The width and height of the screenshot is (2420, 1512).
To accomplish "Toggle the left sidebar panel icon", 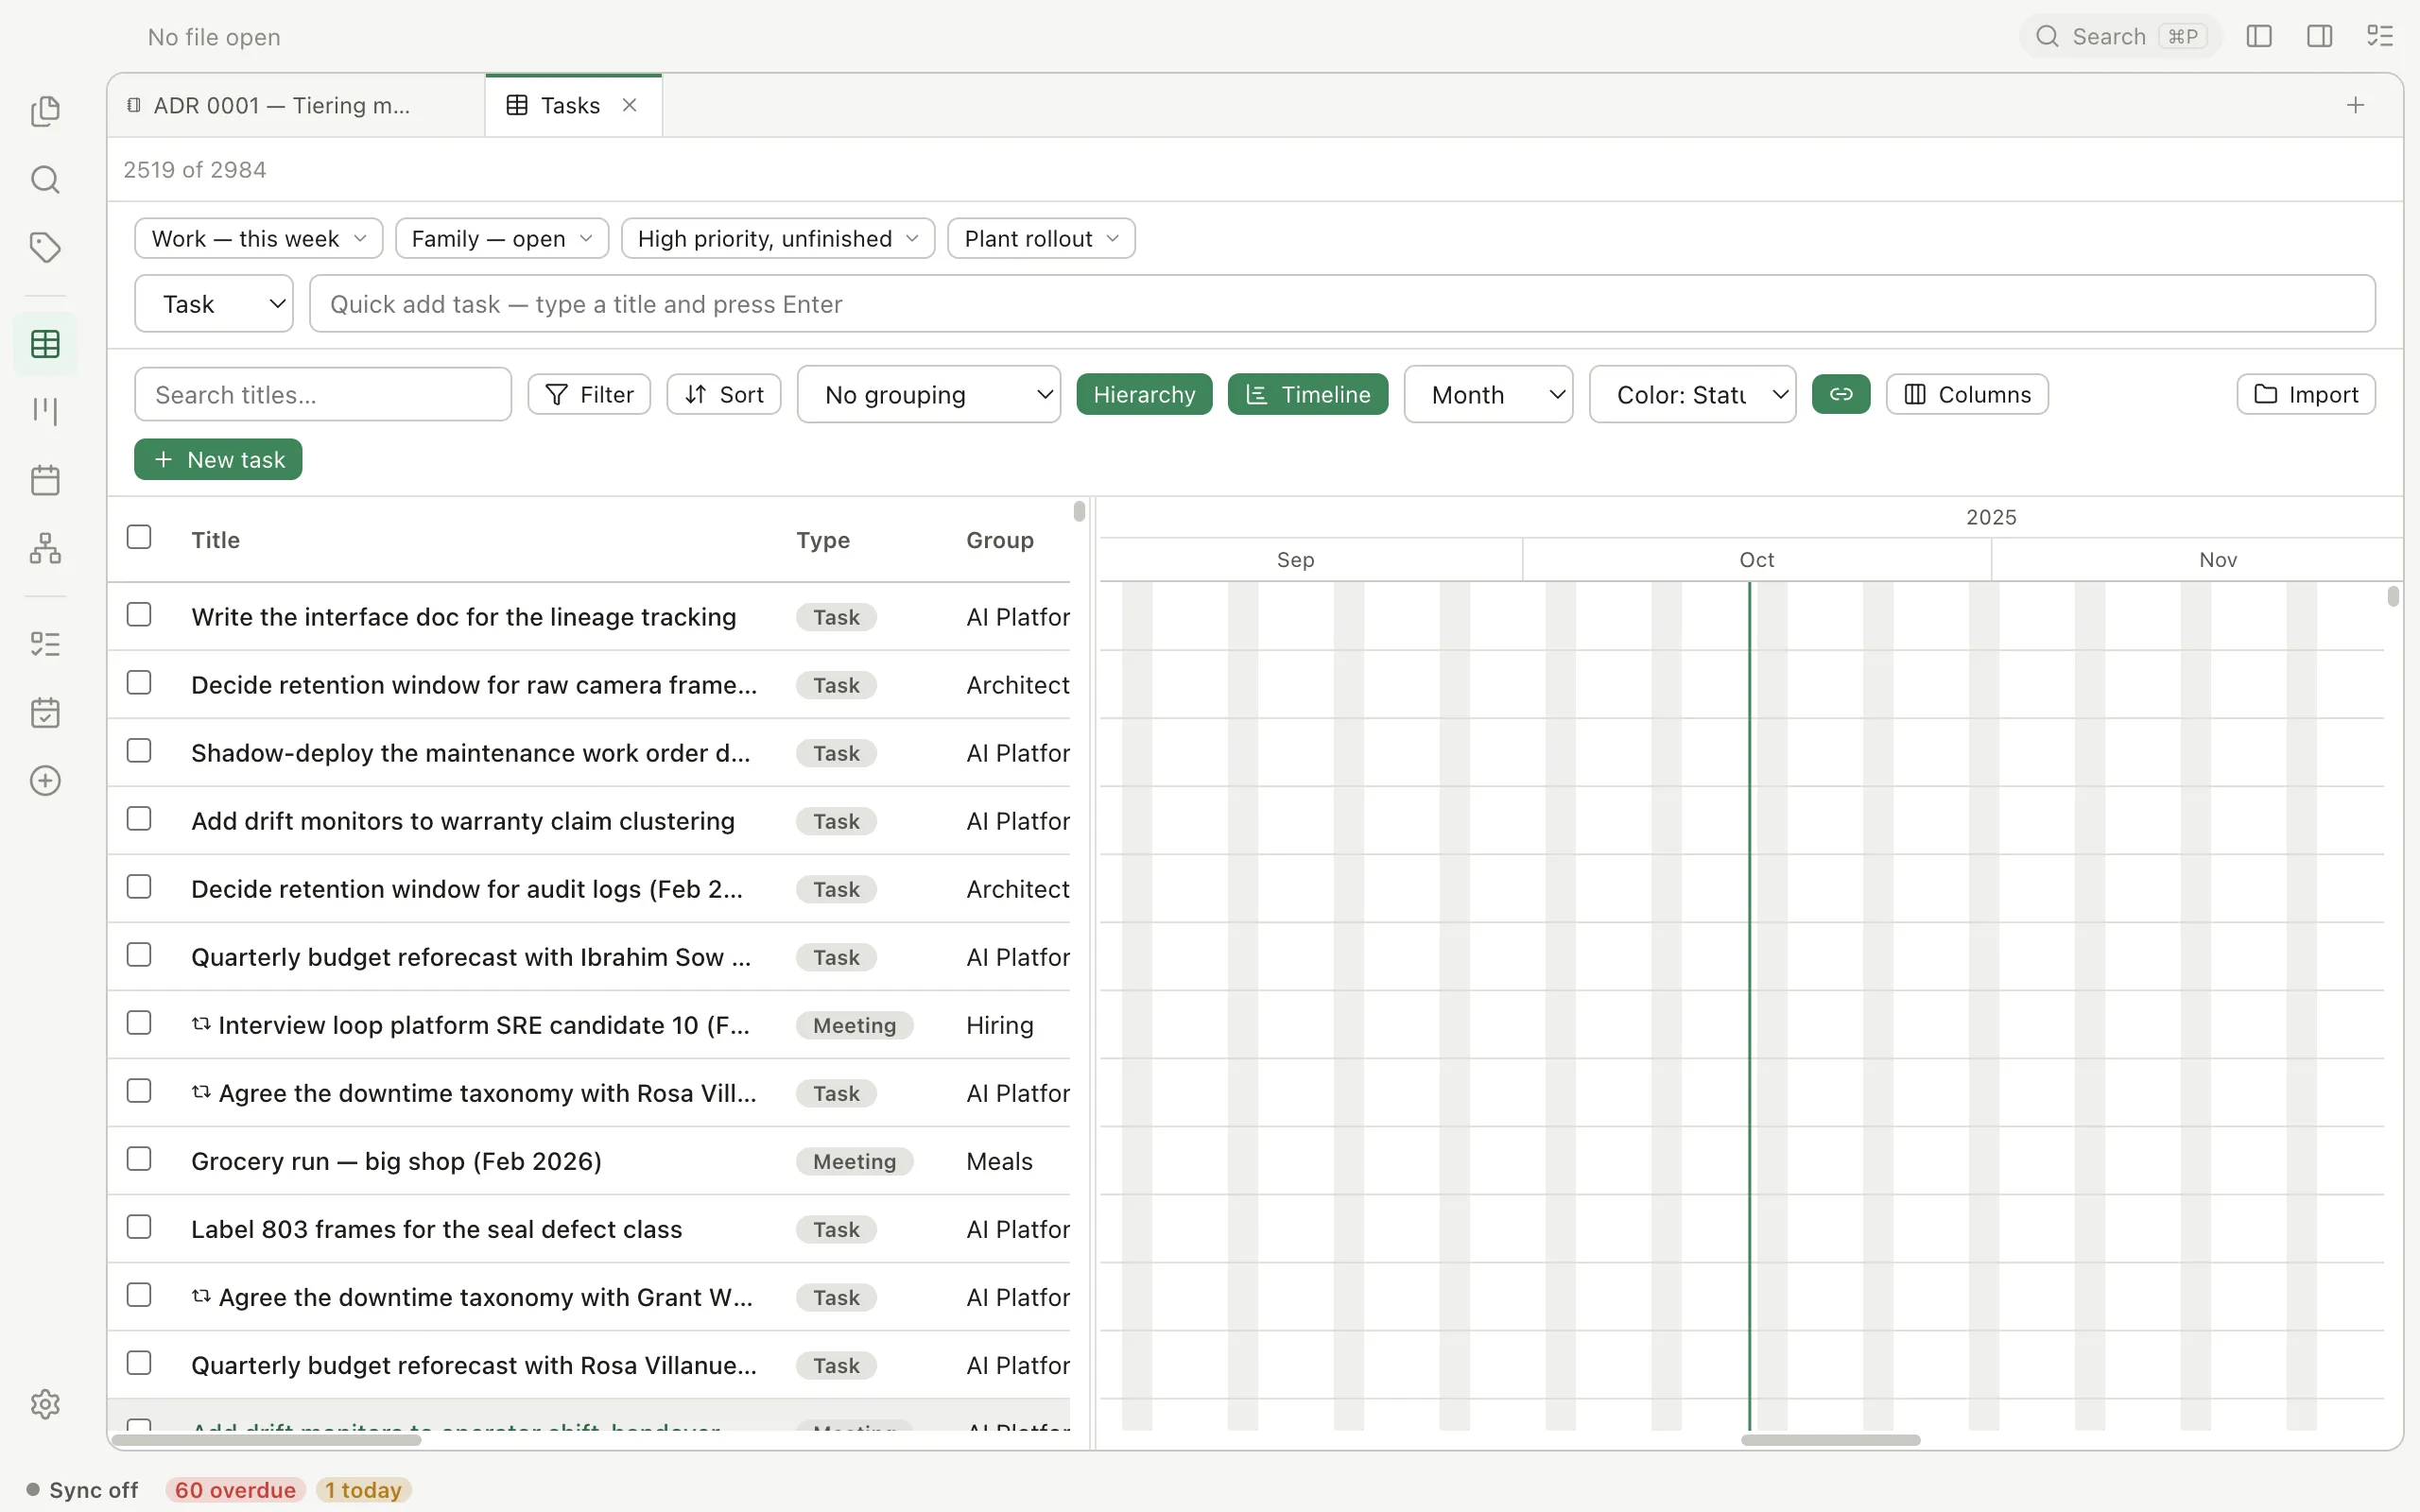I will click(x=2259, y=37).
